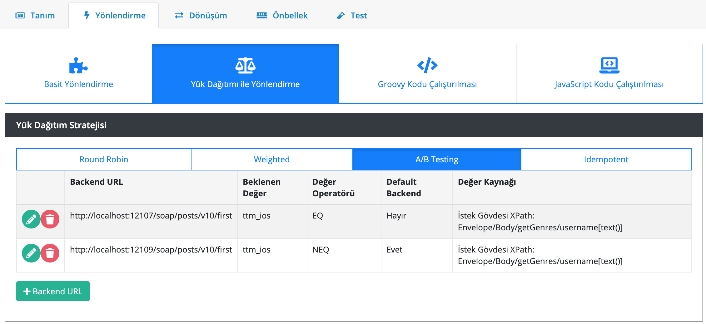Image resolution: width=706 pixels, height=324 pixels.
Task: Select Basit Yönlendirme routing option
Action: click(78, 74)
